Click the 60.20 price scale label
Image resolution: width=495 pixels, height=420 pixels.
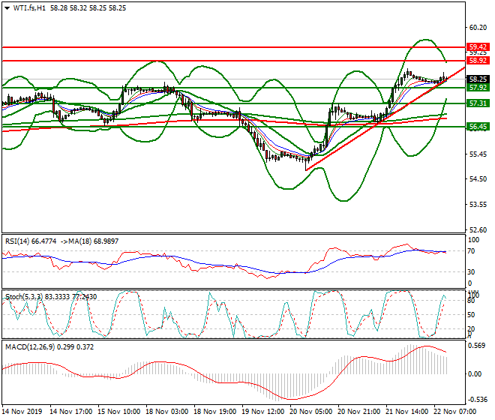478,27
